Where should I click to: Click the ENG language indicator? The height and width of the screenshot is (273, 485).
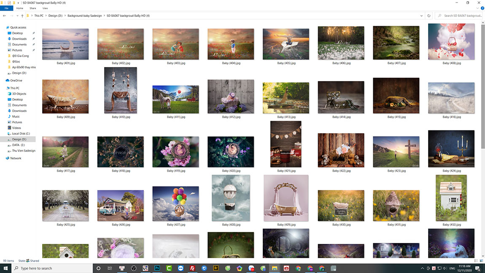coord(452,268)
